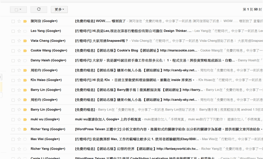The image size is (263, 159).
Task: Check Richer Yang's WordPress Taiwan email
Action: click(x=13, y=129)
